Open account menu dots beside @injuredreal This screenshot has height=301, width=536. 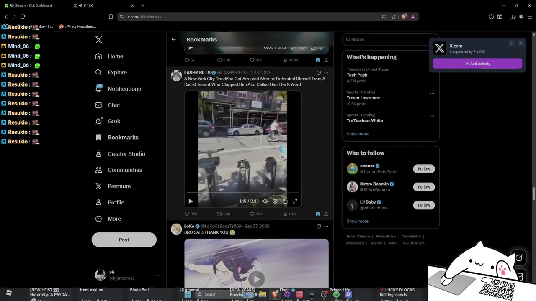pyautogui.click(x=158, y=275)
